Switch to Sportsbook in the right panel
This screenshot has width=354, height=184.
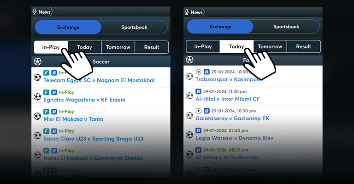click(286, 27)
